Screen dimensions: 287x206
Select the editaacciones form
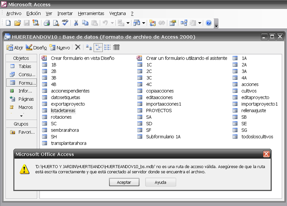click(155, 97)
